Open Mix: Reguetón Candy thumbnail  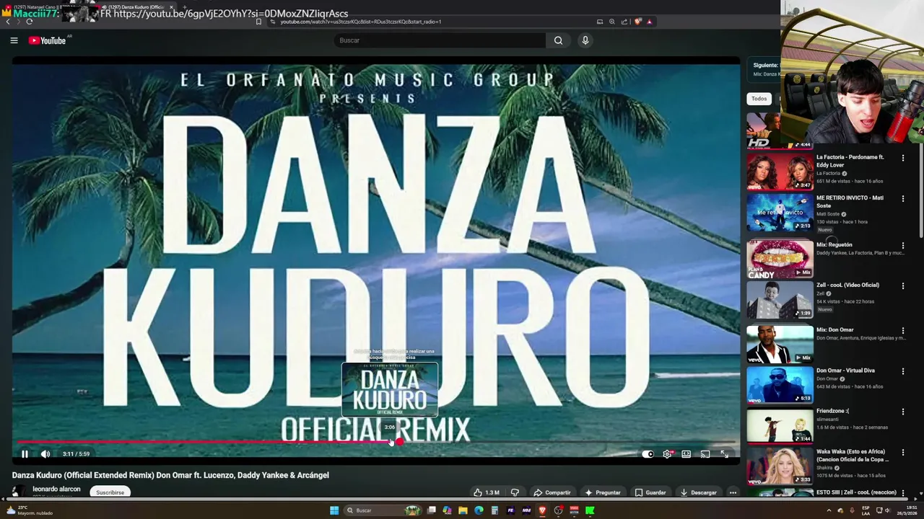click(x=780, y=259)
